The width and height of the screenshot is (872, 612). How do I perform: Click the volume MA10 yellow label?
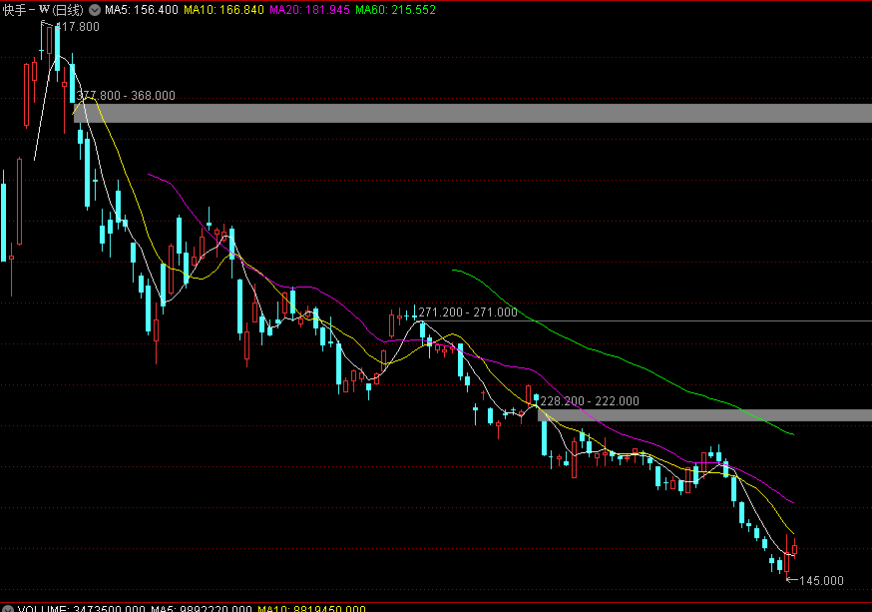(312, 608)
